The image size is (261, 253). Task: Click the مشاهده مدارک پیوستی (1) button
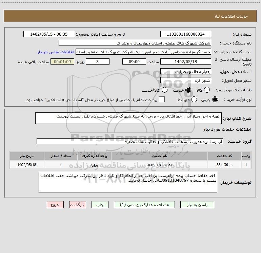pyautogui.click(x=144, y=205)
